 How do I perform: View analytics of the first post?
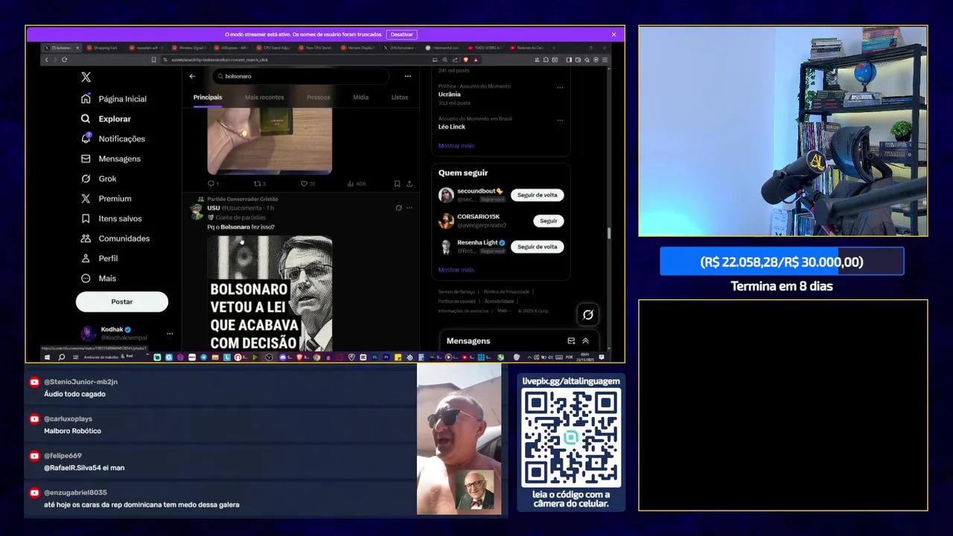pyautogui.click(x=356, y=184)
